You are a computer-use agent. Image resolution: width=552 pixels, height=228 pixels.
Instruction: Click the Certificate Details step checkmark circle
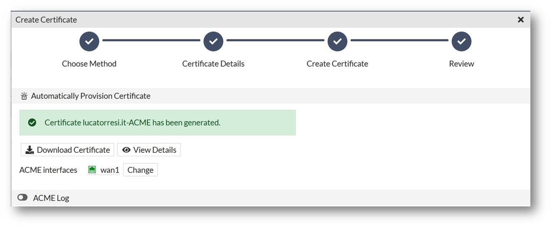click(x=213, y=42)
